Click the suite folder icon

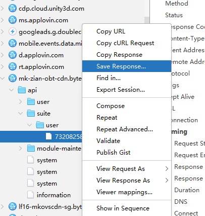(x=31, y=113)
